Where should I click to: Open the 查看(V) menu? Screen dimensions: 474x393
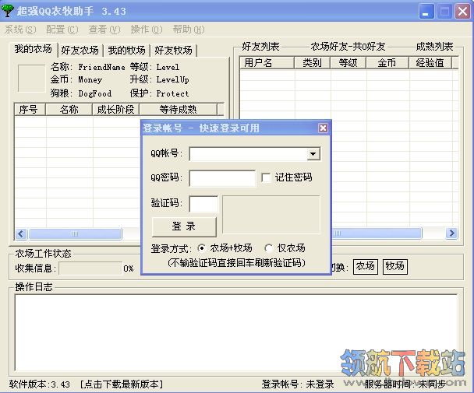[x=104, y=30]
